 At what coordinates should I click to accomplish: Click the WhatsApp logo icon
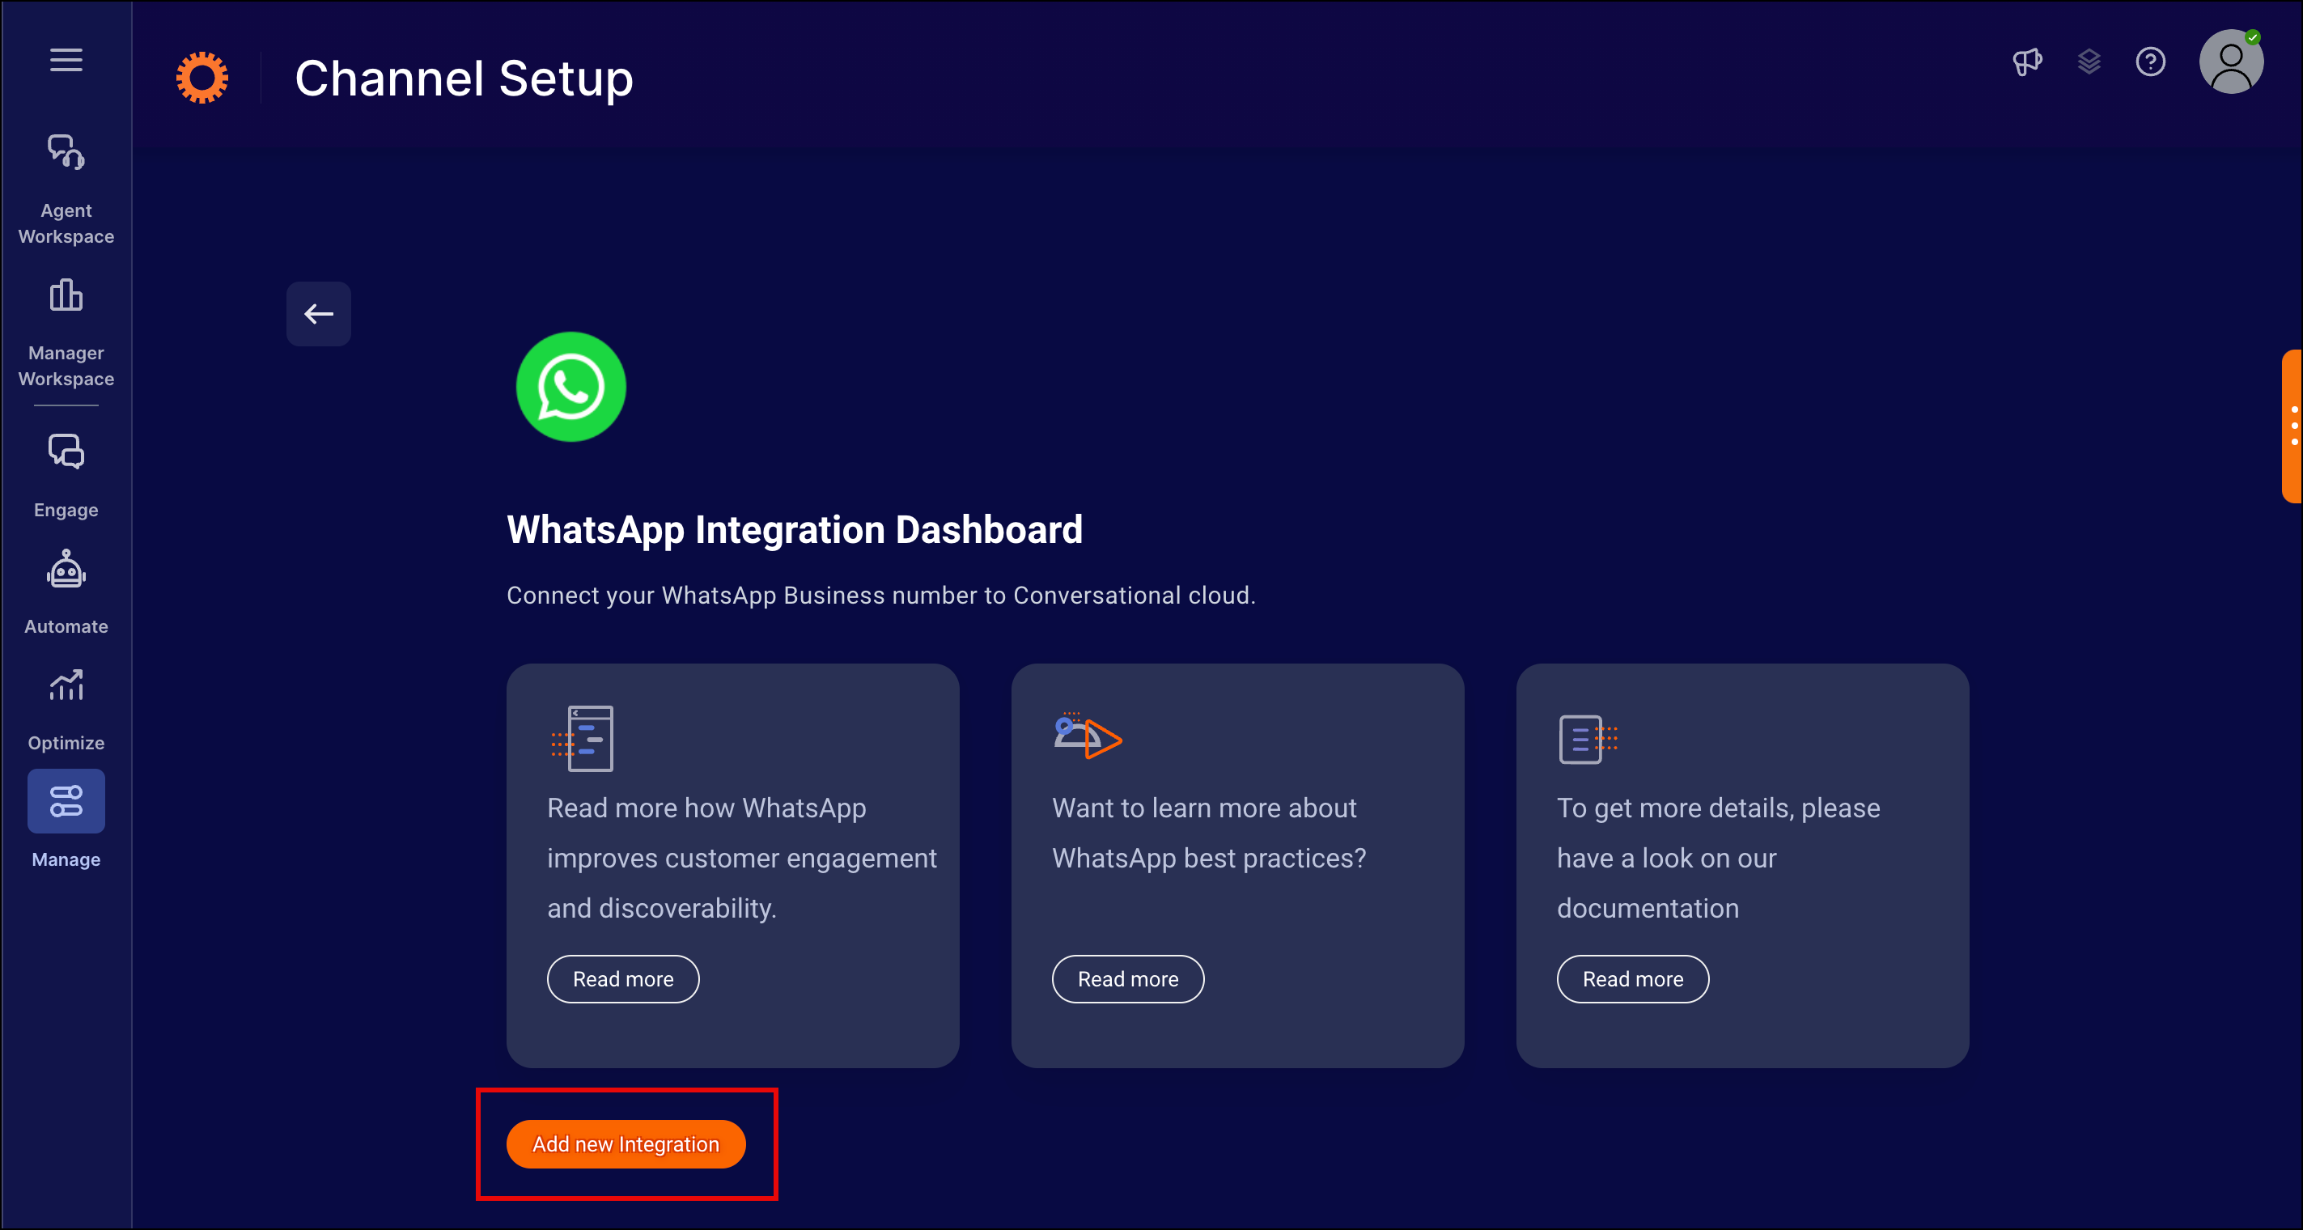pos(573,387)
